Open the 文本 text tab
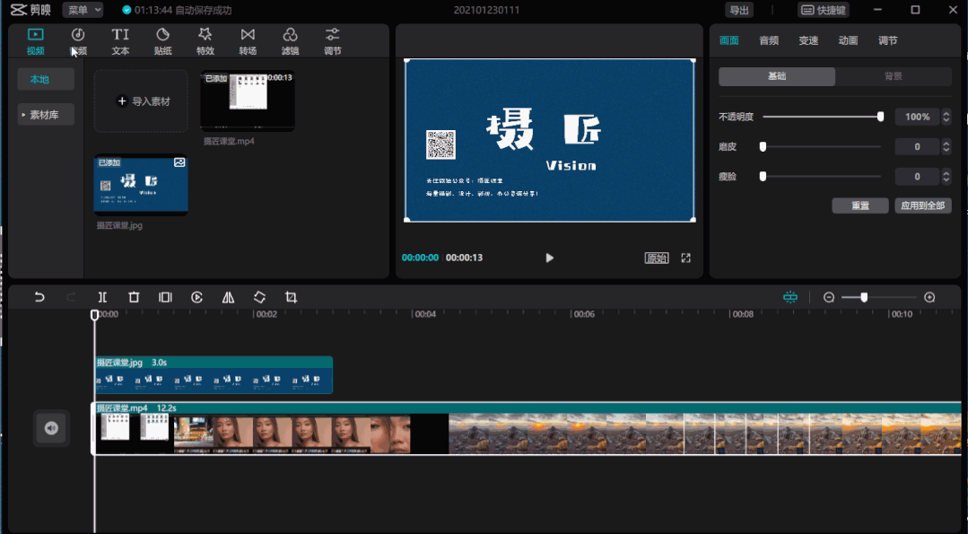Screen dimensions: 968x534 (120, 41)
